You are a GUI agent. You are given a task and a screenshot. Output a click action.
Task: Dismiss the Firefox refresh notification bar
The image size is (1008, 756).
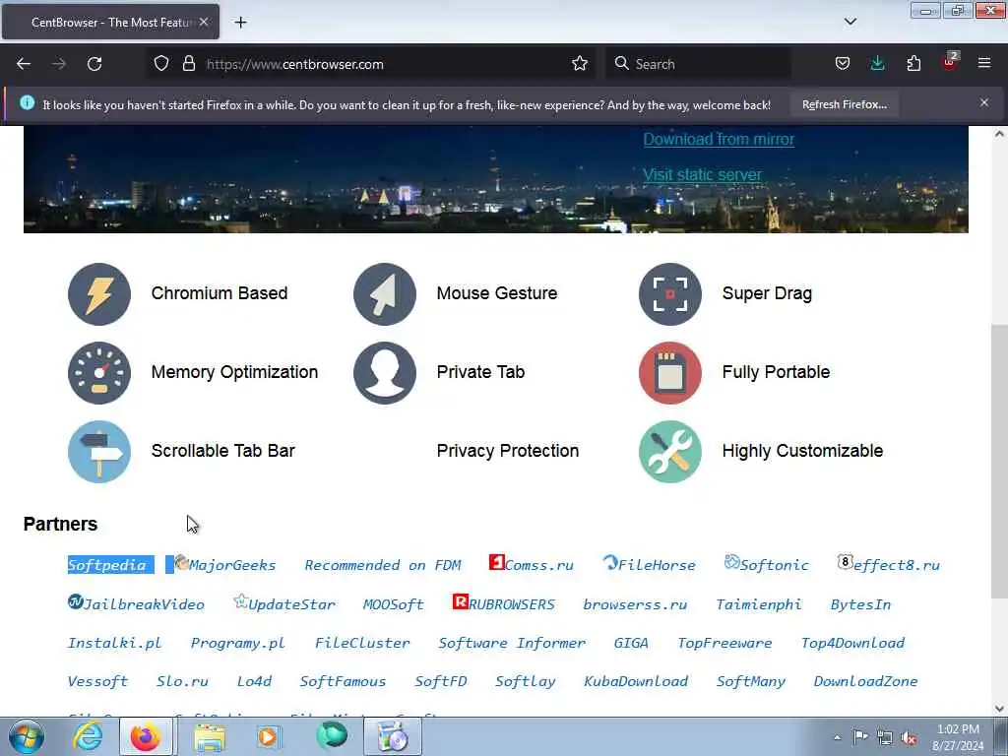[x=984, y=102]
